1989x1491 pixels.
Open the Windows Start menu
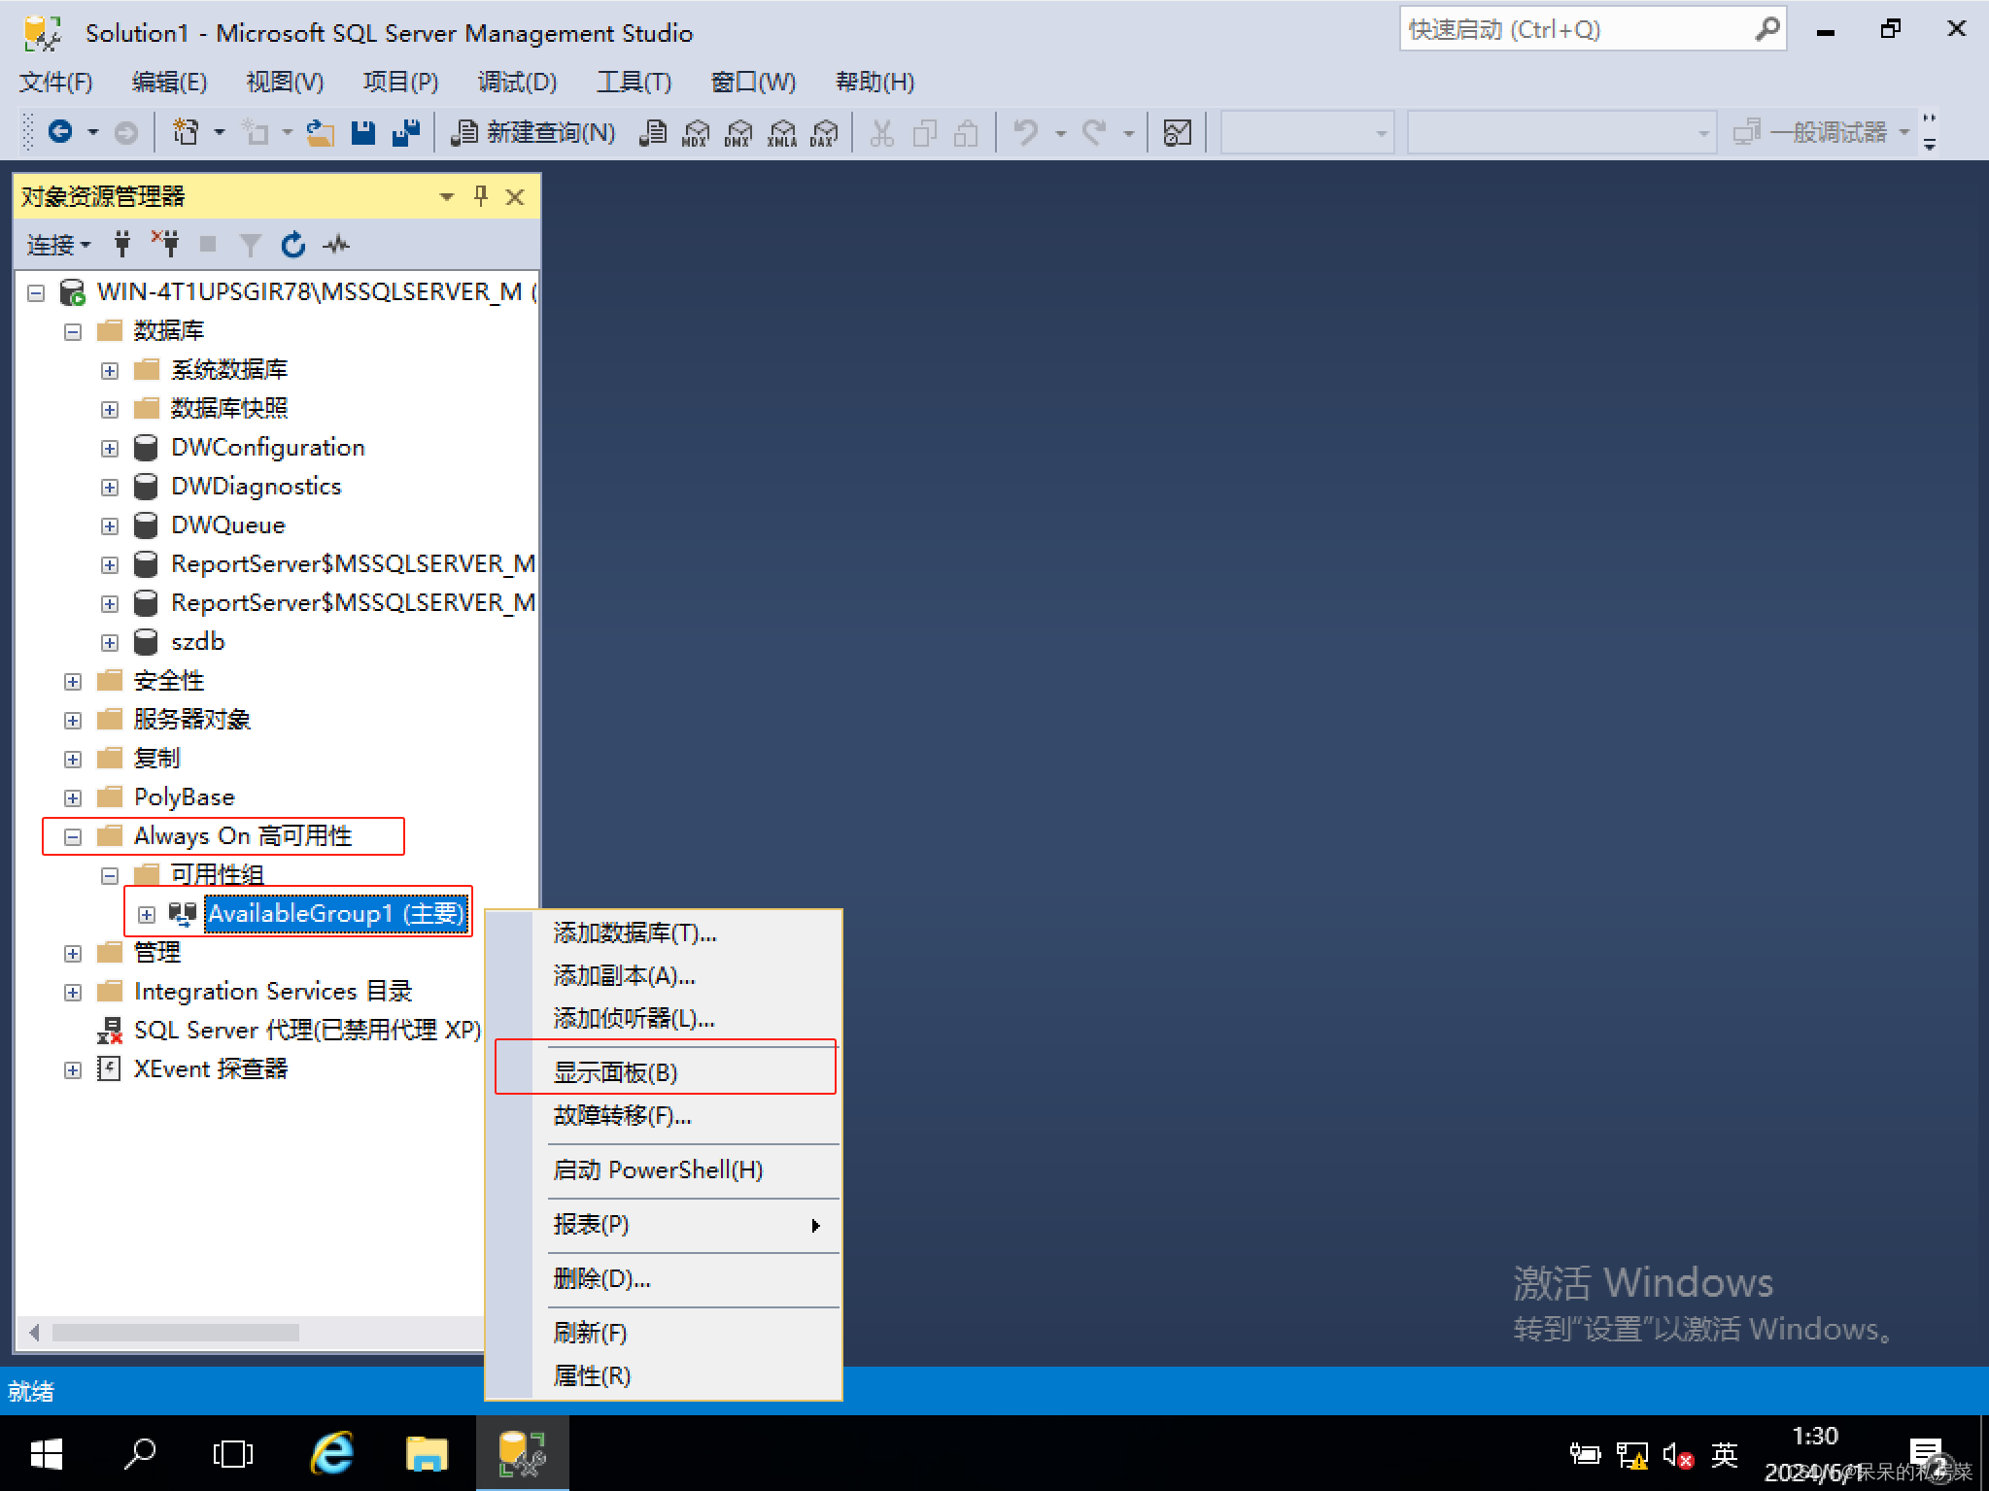click(46, 1453)
